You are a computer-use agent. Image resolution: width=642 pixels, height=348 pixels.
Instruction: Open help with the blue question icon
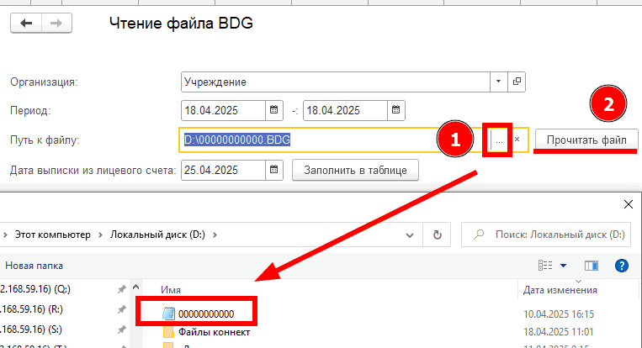pos(622,266)
